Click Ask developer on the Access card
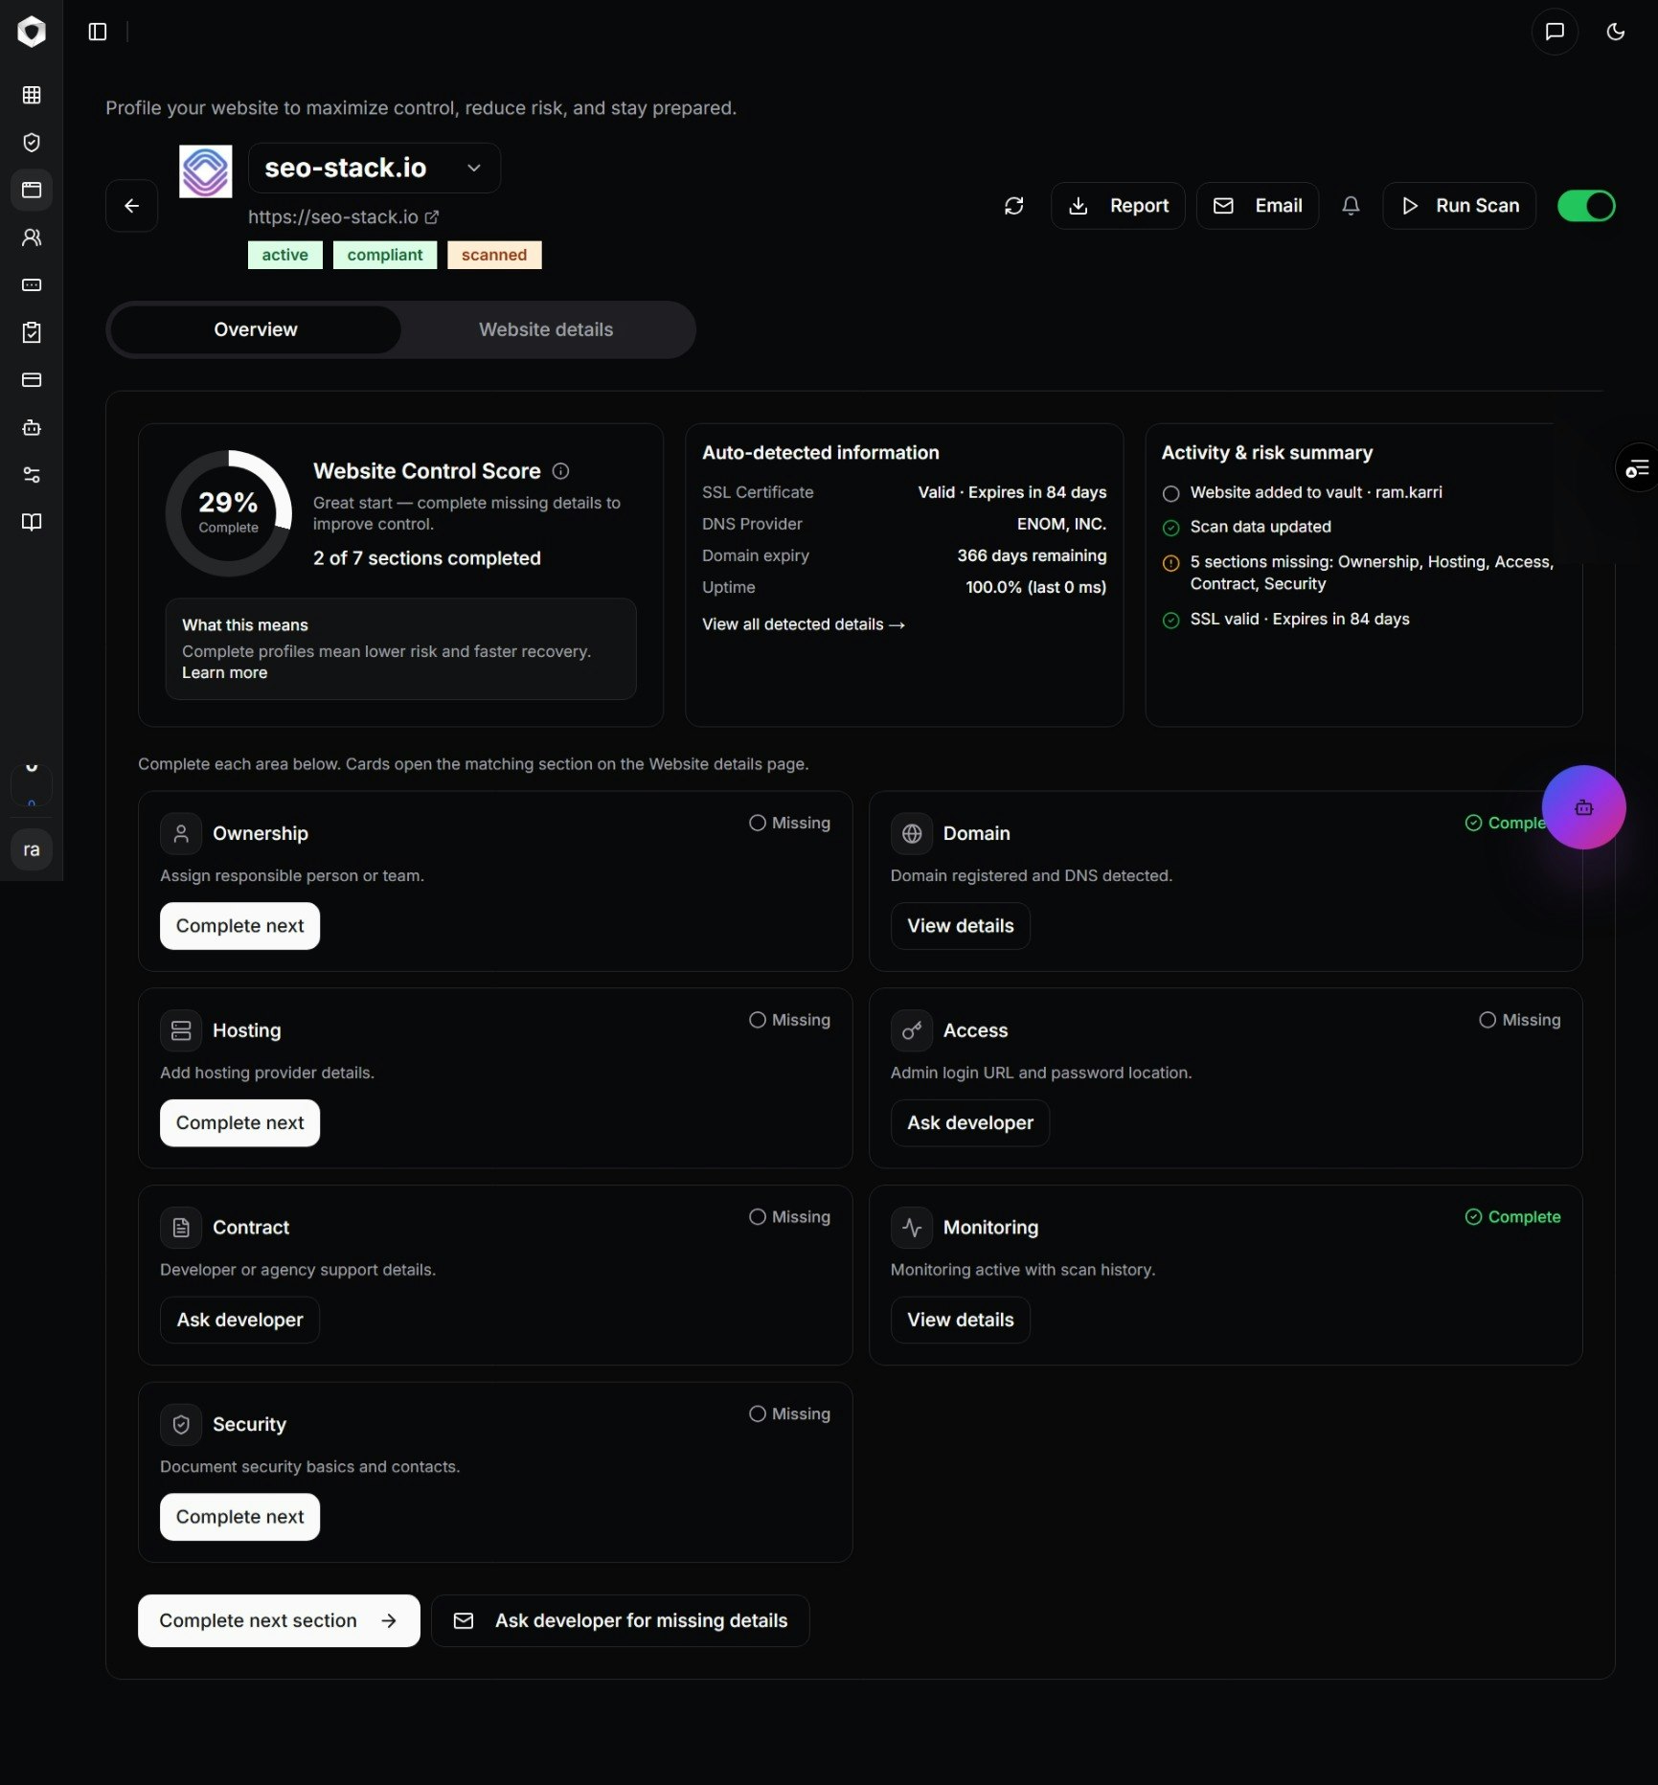 (x=970, y=1123)
